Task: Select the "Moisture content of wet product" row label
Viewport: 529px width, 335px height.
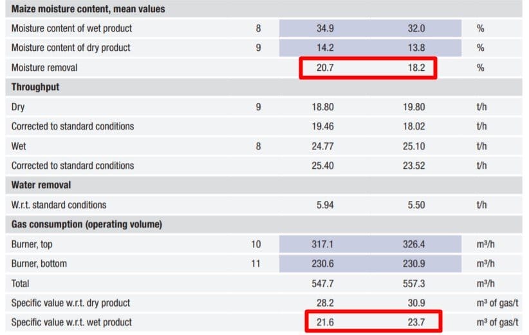Action: click(x=71, y=28)
